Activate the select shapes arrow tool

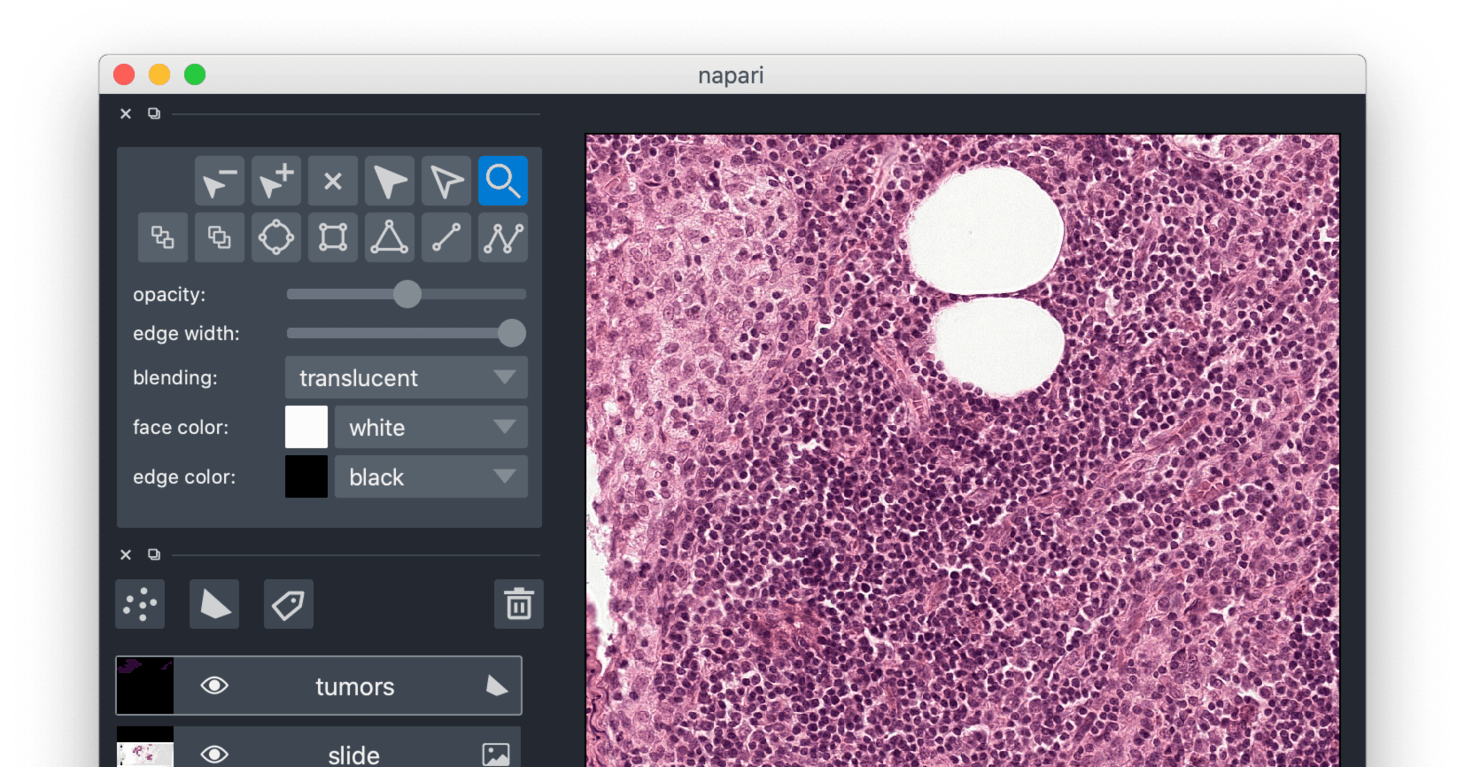(389, 182)
